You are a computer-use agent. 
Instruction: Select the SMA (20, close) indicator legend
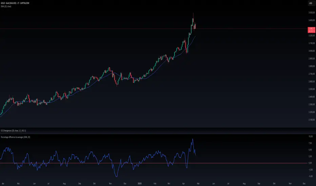(6, 6)
